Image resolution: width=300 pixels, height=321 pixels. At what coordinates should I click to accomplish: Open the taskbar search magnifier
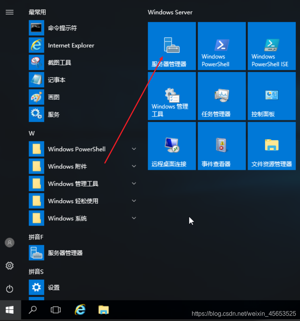tap(33, 310)
